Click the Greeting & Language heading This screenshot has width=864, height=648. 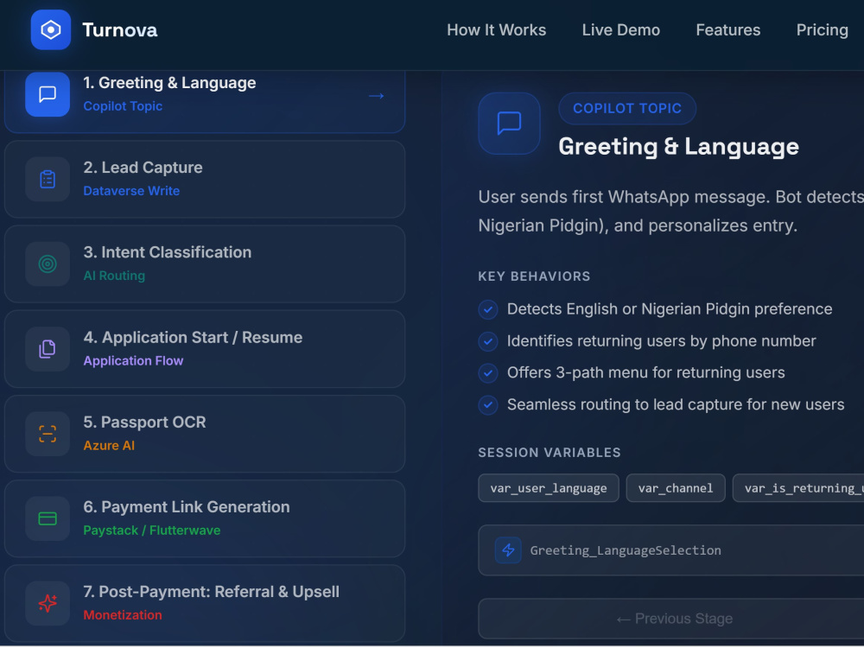pyautogui.click(x=678, y=147)
